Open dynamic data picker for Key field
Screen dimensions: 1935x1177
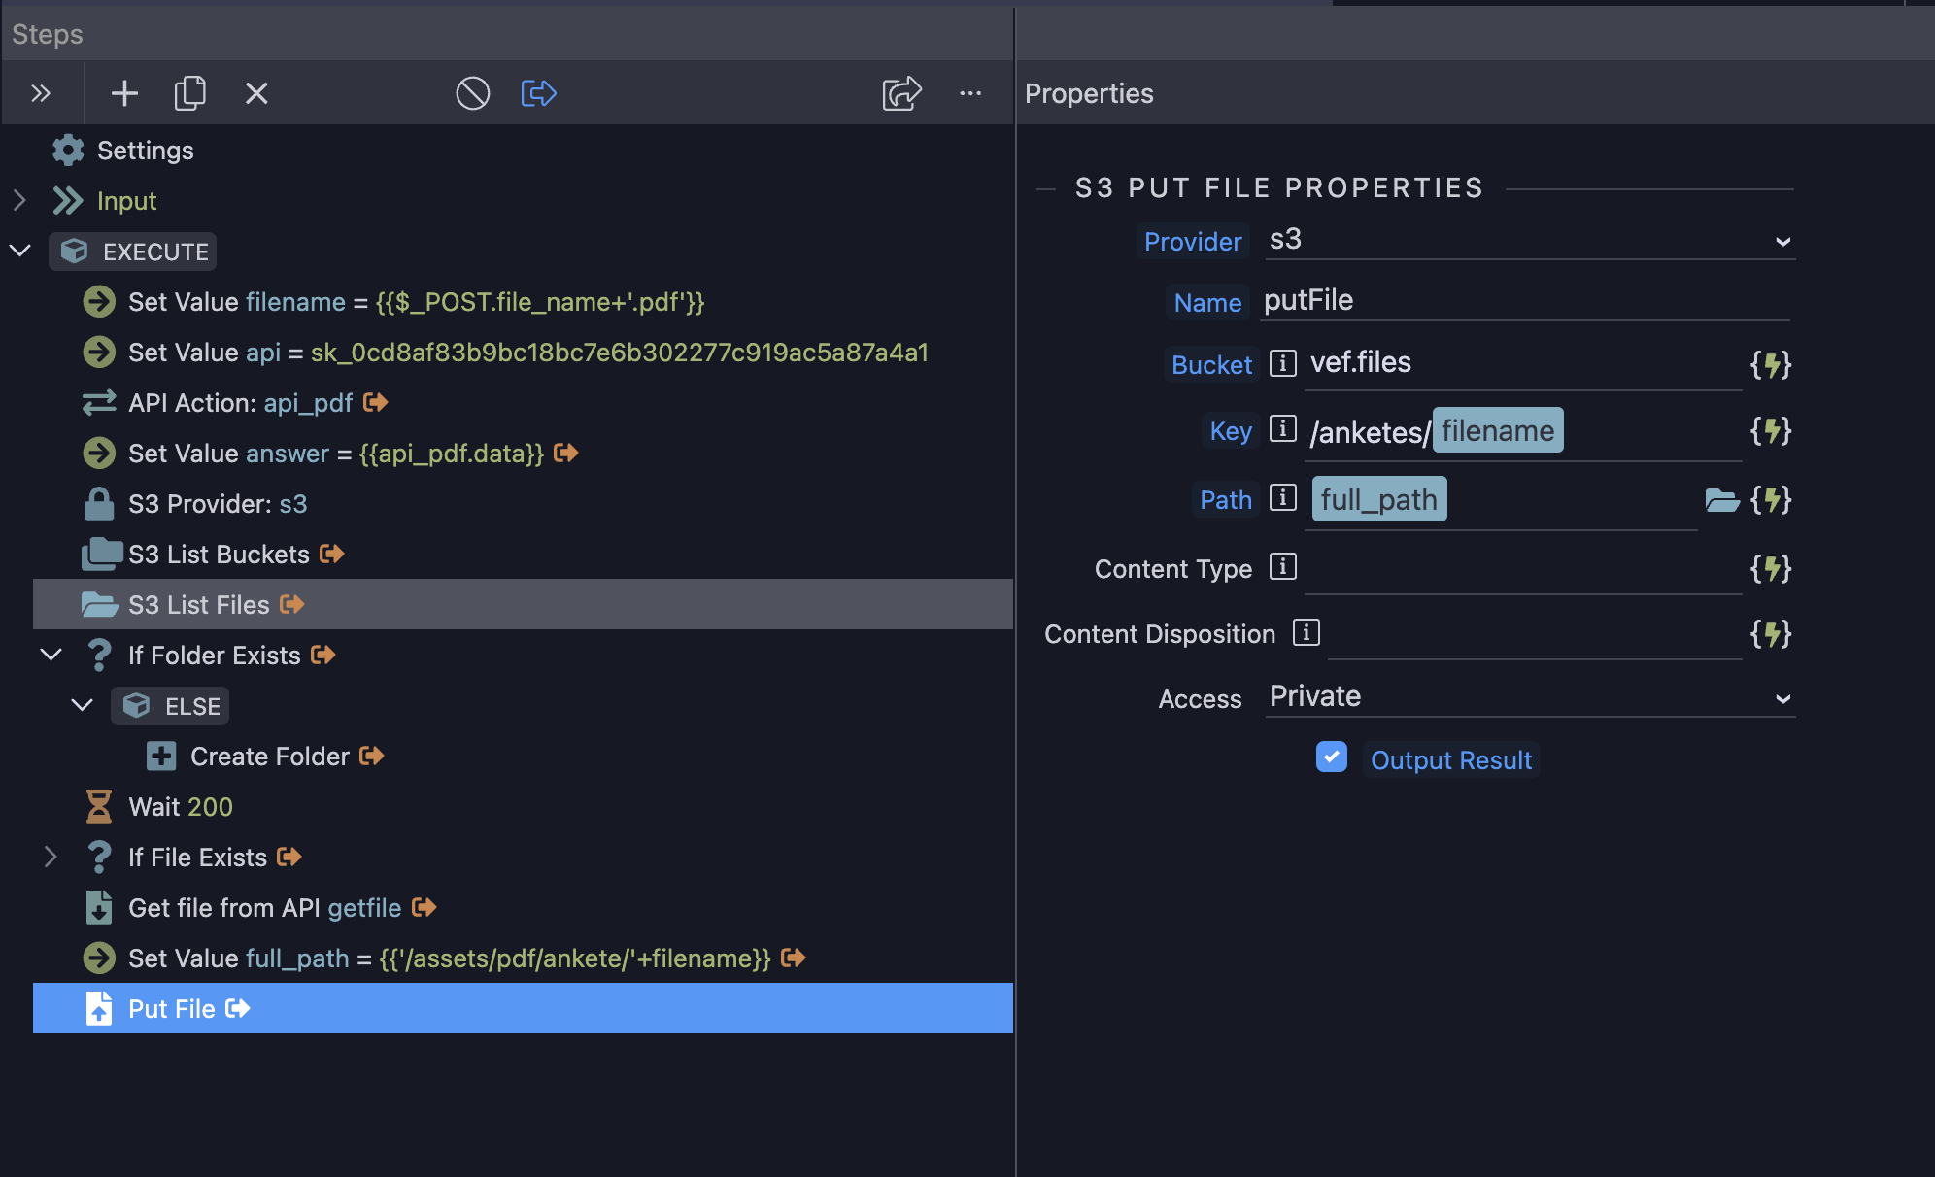point(1771,431)
